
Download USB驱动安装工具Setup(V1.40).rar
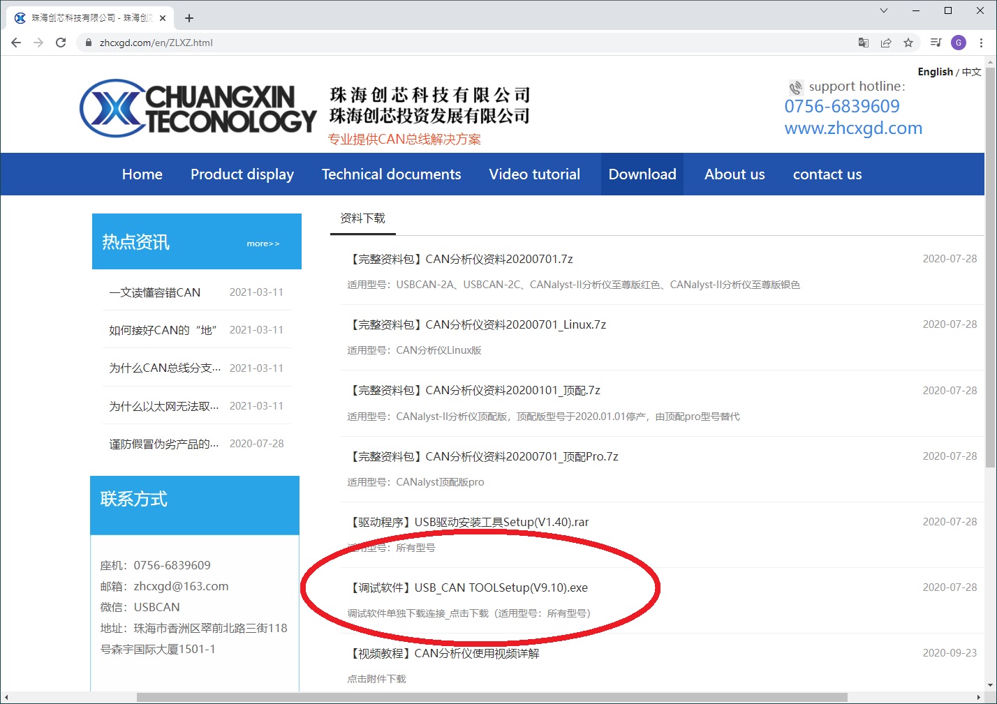(468, 522)
